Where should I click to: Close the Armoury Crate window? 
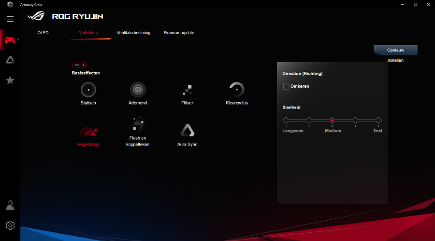tap(428, 4)
